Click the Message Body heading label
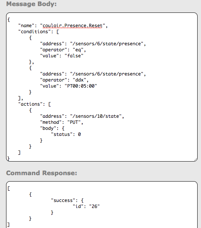The height and width of the screenshot is (228, 201). click(x=31, y=4)
